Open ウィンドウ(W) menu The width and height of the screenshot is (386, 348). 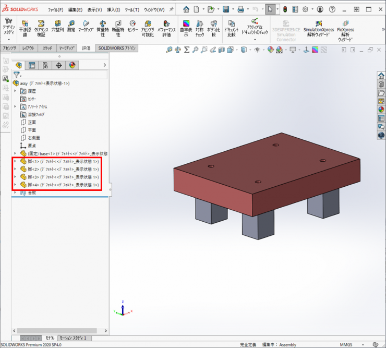[154, 9]
